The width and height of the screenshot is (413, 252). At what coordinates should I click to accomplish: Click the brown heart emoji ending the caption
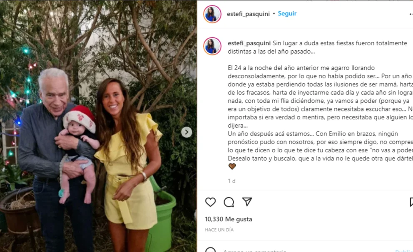[x=232, y=166]
